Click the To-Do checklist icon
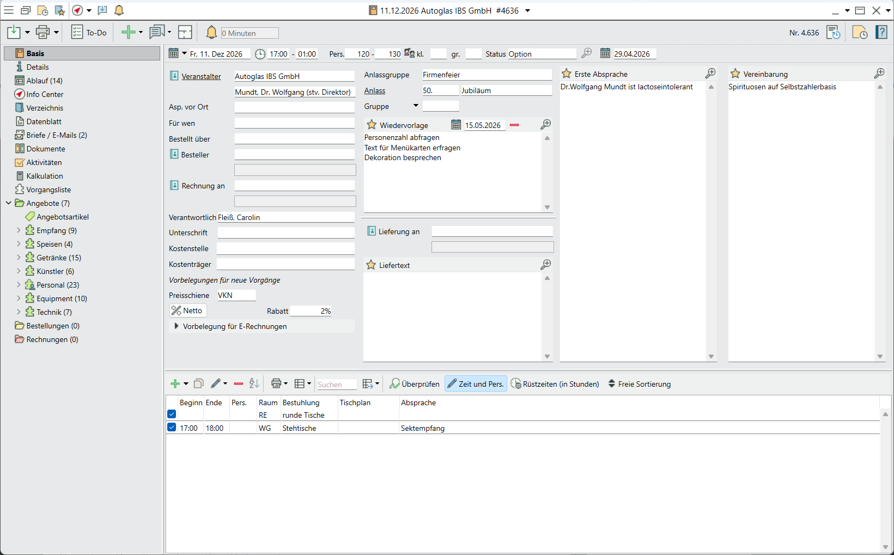 77,33
